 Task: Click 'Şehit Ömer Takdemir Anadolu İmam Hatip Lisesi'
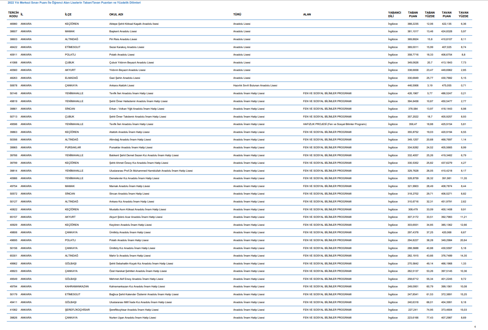[x=138, y=117]
